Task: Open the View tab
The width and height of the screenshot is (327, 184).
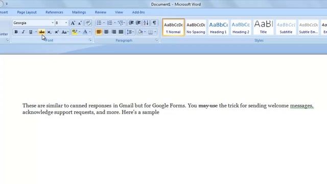Action: (119, 12)
